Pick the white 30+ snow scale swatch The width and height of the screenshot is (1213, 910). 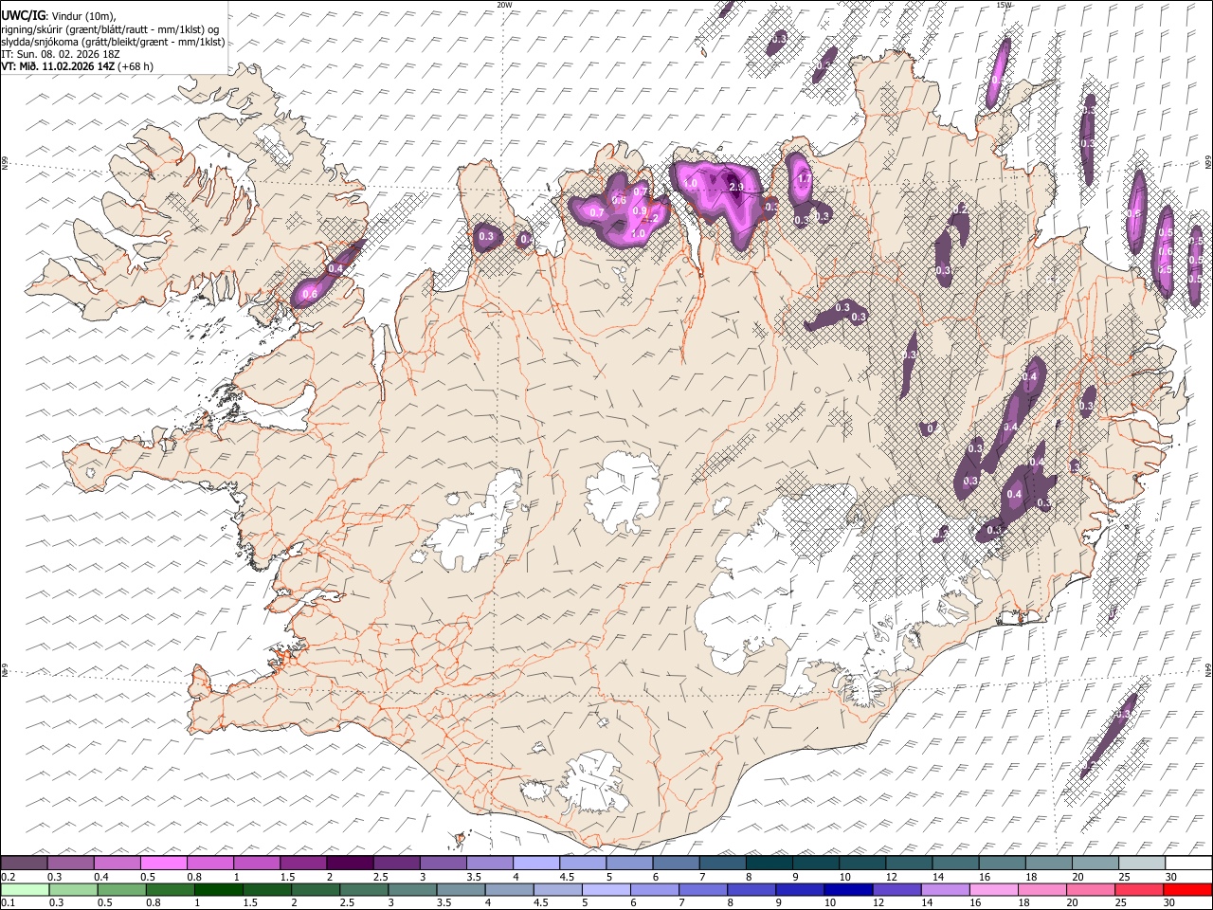pyautogui.click(x=1188, y=864)
